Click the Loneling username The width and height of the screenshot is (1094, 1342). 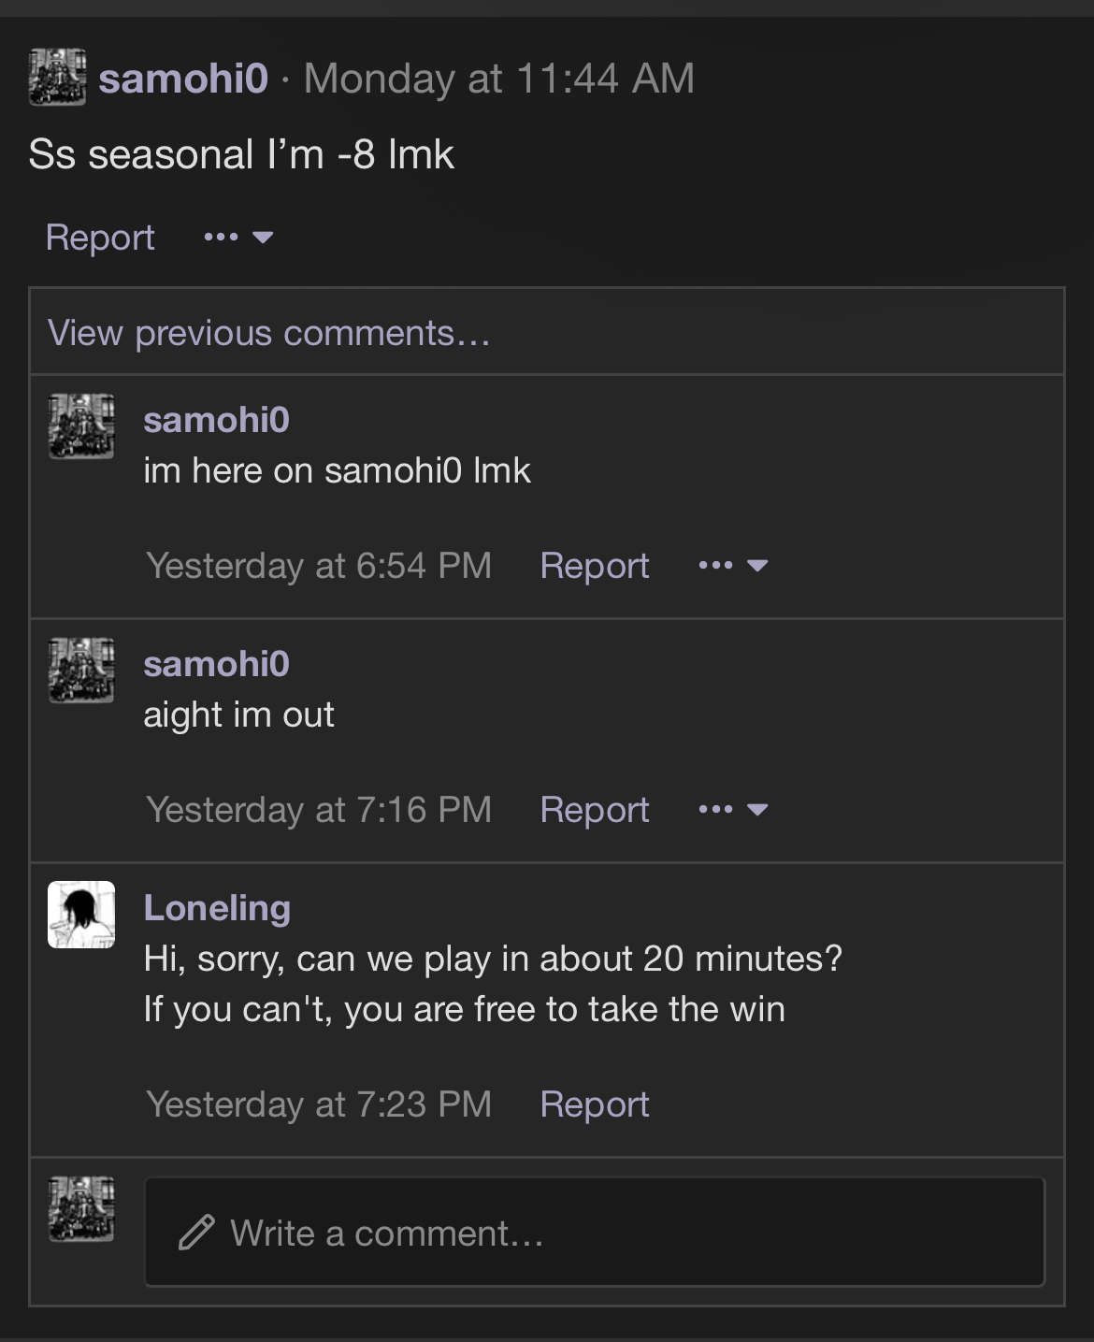click(217, 908)
